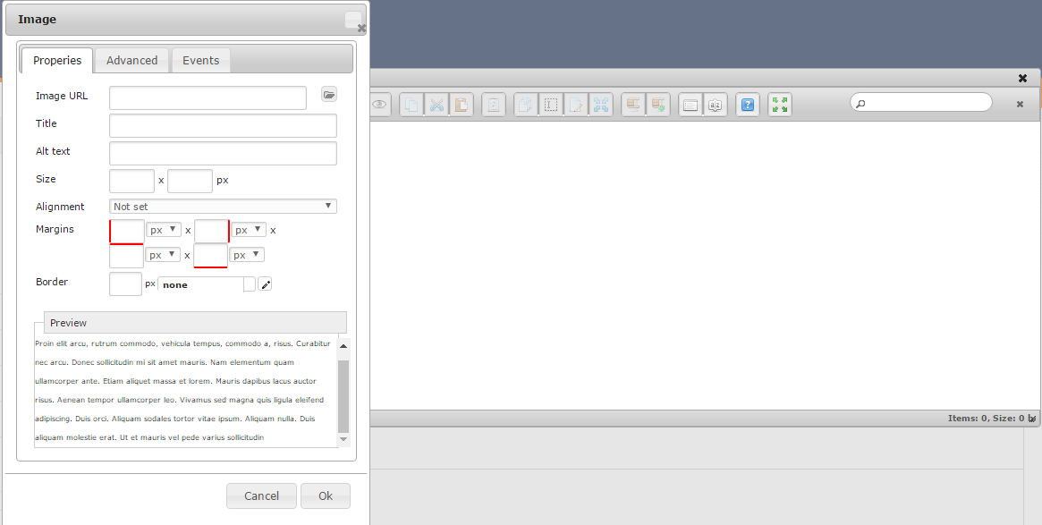
Task: Open the second px unit dropdown in Margins top row
Action: [249, 230]
